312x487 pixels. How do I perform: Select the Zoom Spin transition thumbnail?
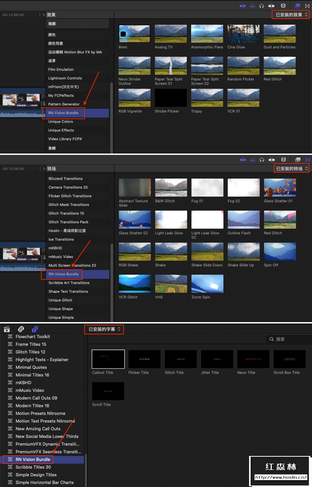pyautogui.click(x=207, y=284)
